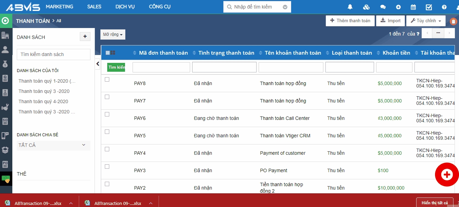The width and height of the screenshot is (459, 207).
Task: Check the box next to PAY3
Action: click(107, 167)
